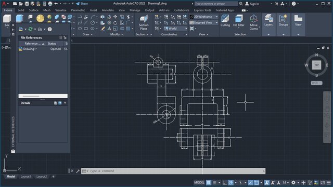Expand the Groups panel dropdown
Viewport: 333px width, 187px height.
(x=283, y=35)
